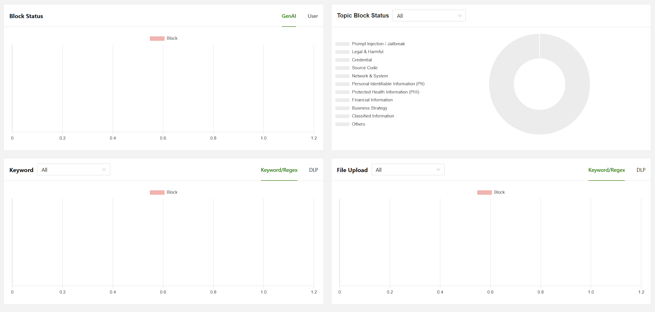Toggle Block legend in Block Status chart
The height and width of the screenshot is (312, 655).
point(164,38)
